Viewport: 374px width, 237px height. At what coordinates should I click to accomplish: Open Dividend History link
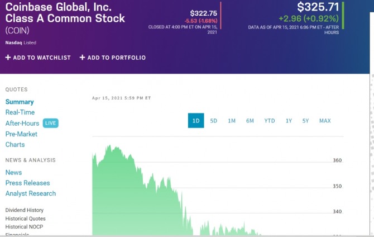25,210
